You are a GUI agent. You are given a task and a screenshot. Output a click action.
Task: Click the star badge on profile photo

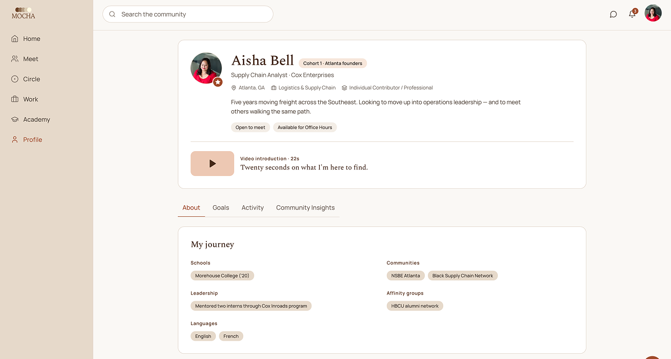click(x=218, y=82)
